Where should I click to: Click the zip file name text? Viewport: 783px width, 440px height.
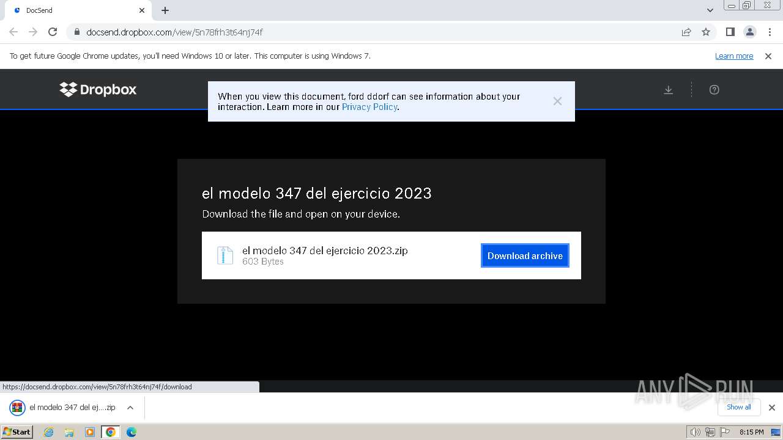point(325,251)
